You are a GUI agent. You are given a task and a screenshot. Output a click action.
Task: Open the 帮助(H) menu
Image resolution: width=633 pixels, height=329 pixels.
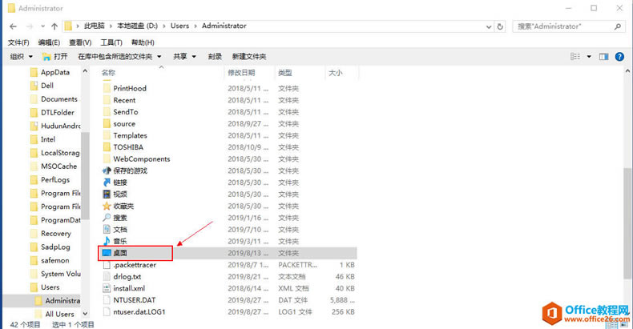(x=143, y=42)
